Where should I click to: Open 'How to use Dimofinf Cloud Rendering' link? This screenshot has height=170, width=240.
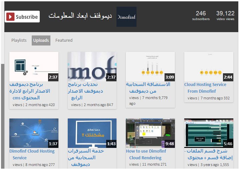(x=146, y=154)
